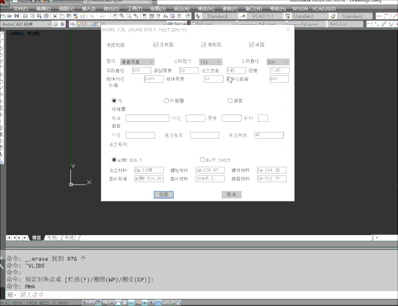Click the 螺柱材料 field showing SA-193 B7
This screenshot has height=306, width=398.
point(210,170)
